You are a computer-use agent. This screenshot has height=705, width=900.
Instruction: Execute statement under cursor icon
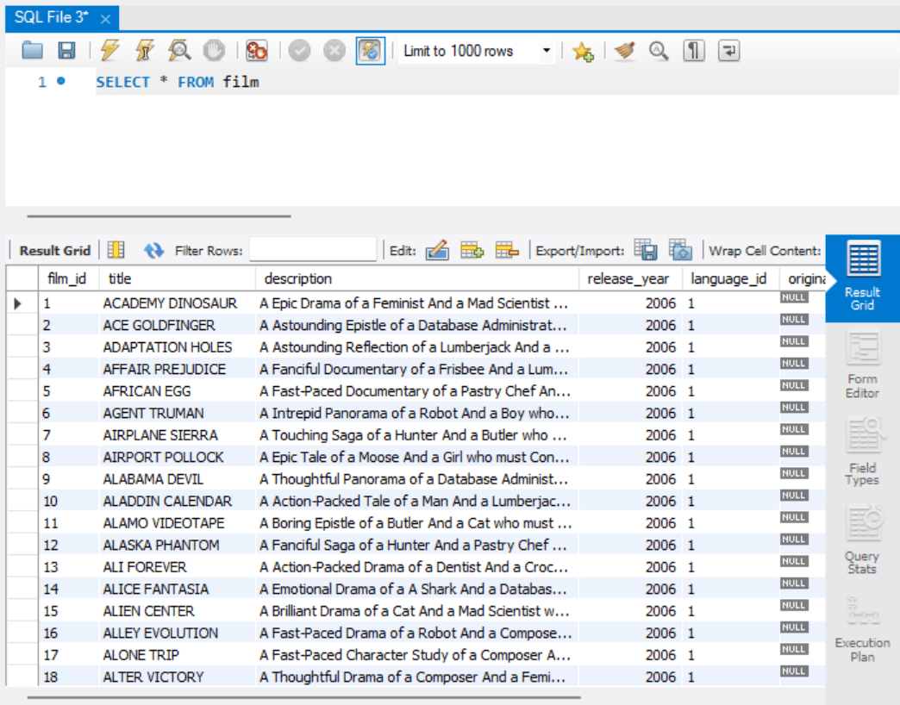click(x=144, y=51)
